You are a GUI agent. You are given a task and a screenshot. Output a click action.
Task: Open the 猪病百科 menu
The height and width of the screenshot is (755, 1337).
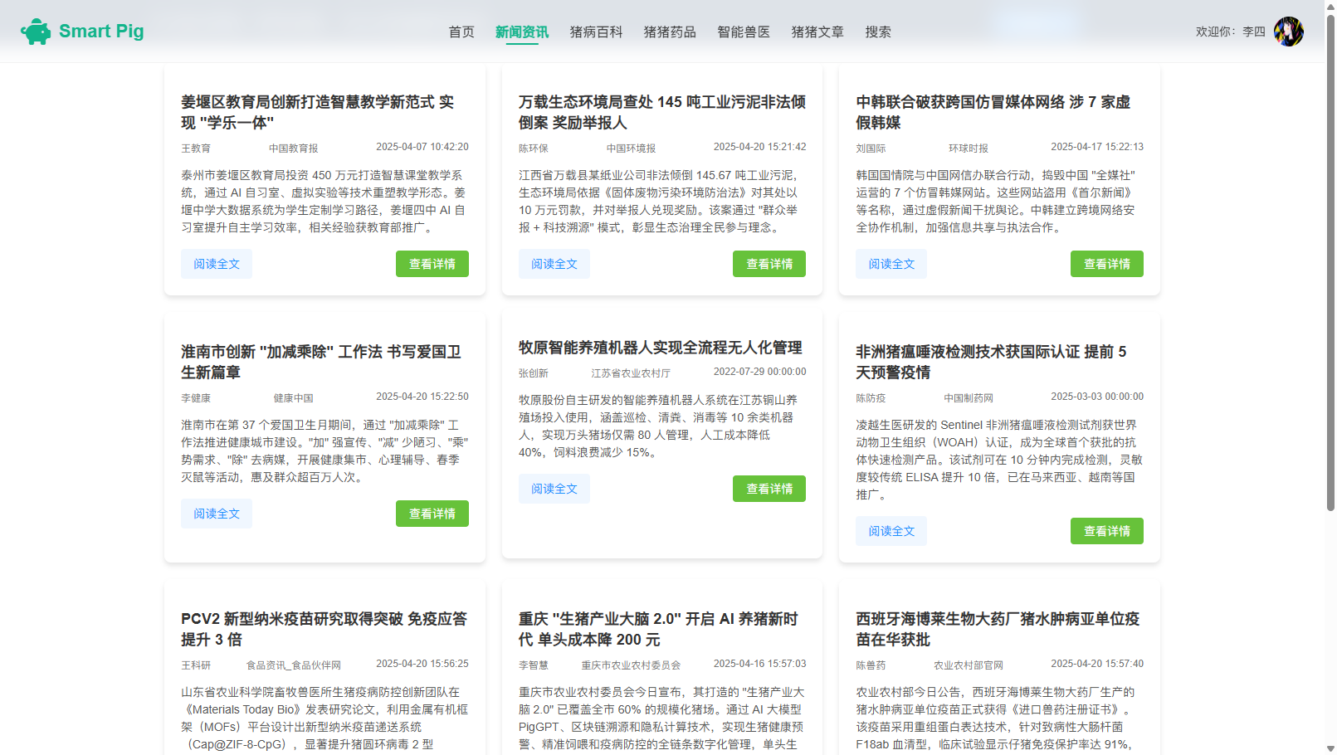tap(596, 32)
